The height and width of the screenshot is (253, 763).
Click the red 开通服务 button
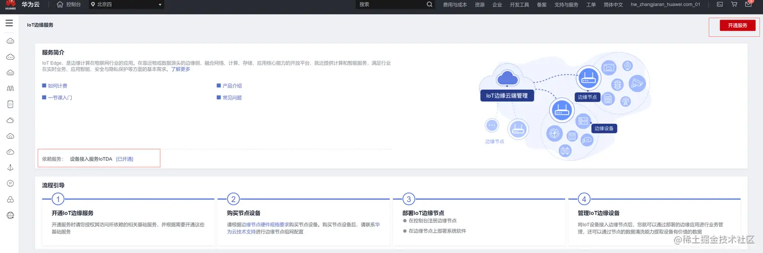(x=737, y=25)
